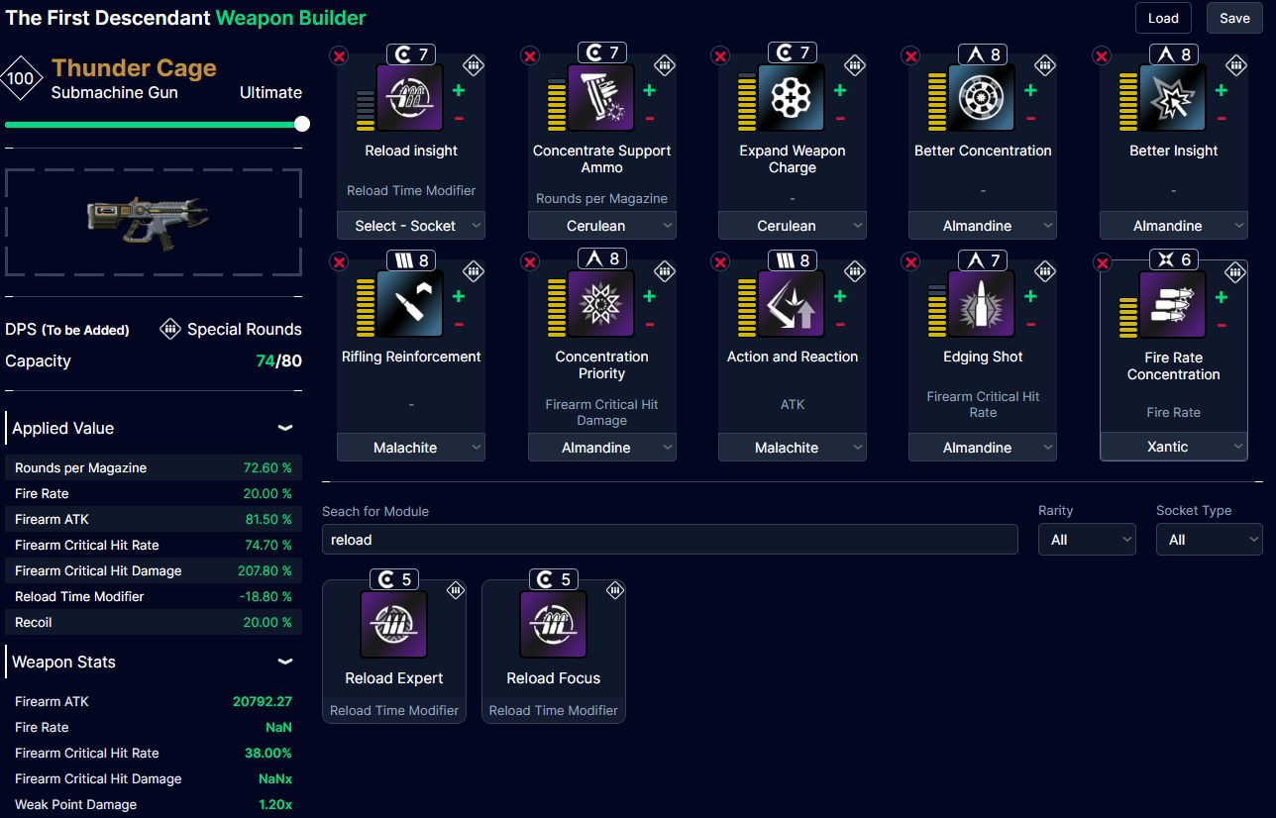Remove the Concentrate Support Ammo module

530,55
